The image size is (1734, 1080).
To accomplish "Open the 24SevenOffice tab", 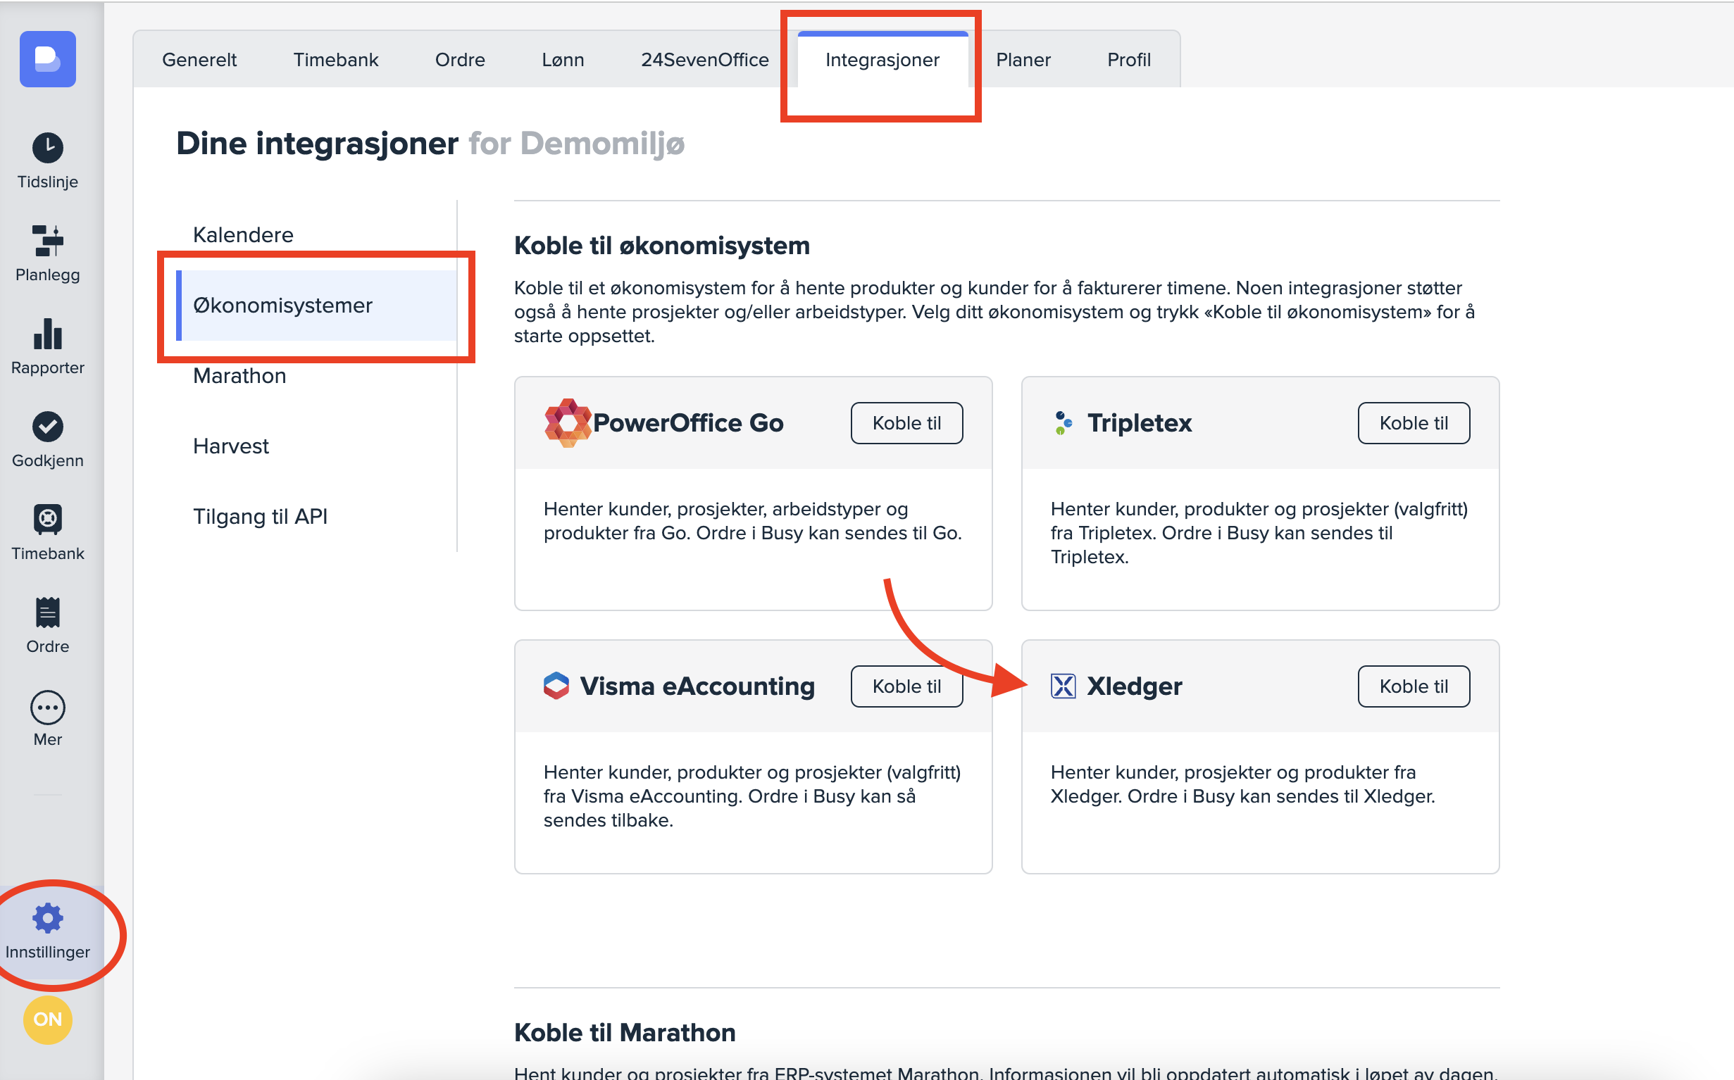I will [704, 59].
